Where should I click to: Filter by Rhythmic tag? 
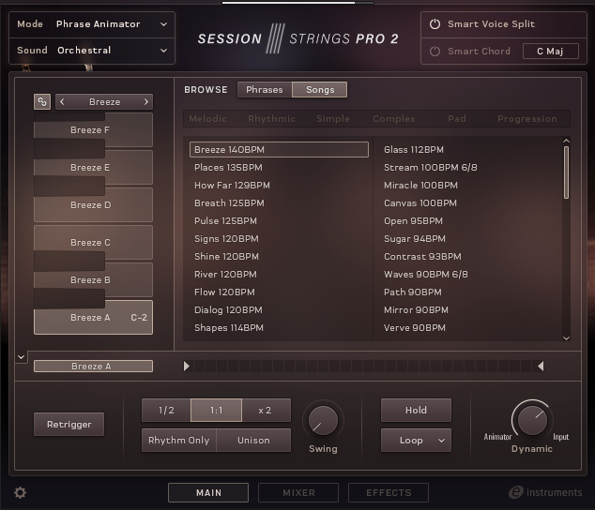click(x=271, y=119)
